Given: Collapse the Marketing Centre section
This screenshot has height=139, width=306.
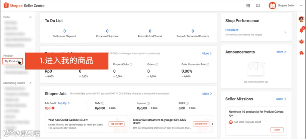Looking at the screenshot, I should pyautogui.click(x=30, y=83).
